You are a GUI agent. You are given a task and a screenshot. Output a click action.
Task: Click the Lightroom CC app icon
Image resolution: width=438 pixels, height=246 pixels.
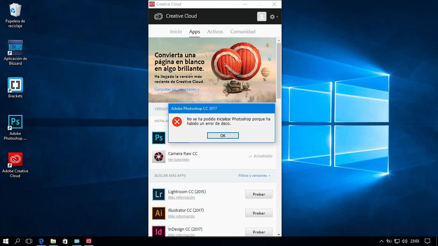159,194
